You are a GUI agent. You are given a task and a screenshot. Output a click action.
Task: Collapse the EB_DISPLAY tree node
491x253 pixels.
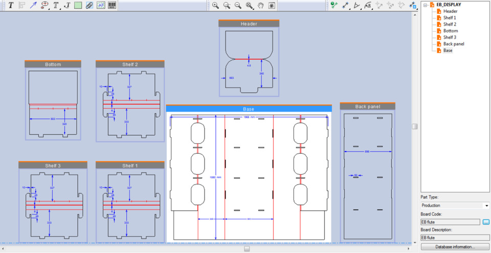[425, 5]
